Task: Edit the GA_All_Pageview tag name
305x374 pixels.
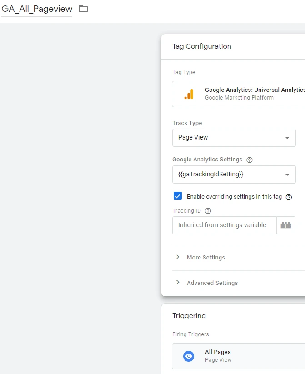Action: click(37, 9)
